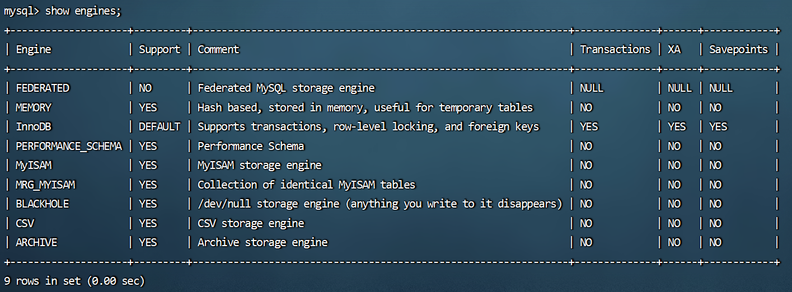The image size is (792, 292).
Task: Click the PERFORMANCE_SCHEMA engine name cell
Action: pyautogui.click(x=69, y=146)
